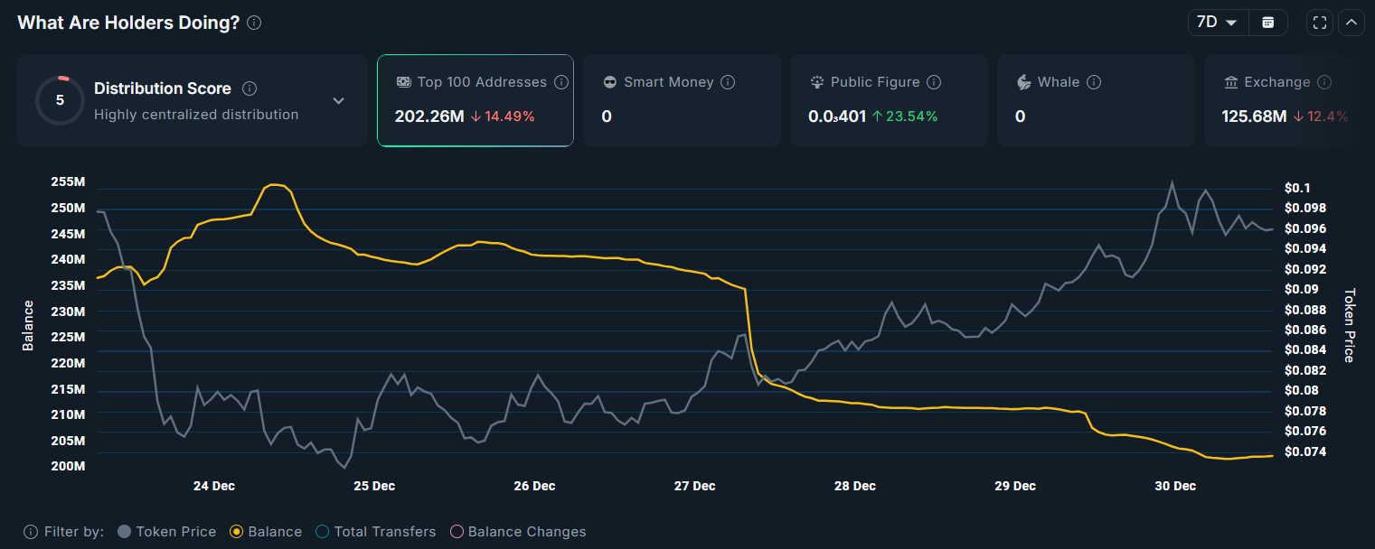The image size is (1375, 549).
Task: Expand the Distribution Score details chevron
Action: click(x=339, y=101)
